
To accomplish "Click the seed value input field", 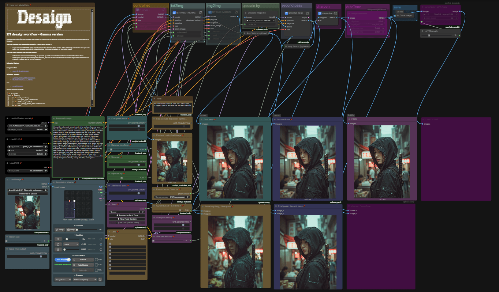I will coord(127,212).
